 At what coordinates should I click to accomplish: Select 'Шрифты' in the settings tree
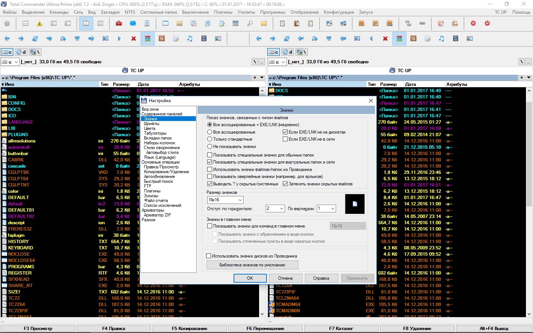coord(152,124)
